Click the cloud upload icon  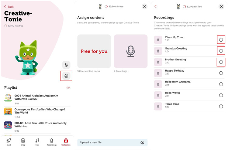tap(142, 142)
